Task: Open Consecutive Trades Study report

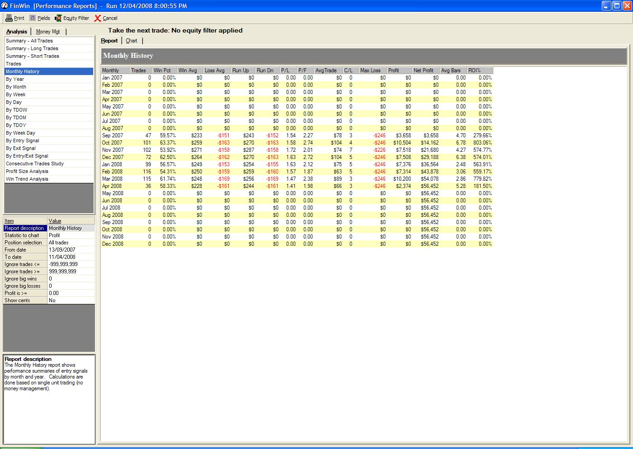Action: 35,164
